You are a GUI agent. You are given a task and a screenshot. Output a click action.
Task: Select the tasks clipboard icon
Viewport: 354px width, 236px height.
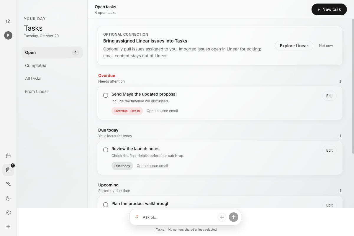8,170
